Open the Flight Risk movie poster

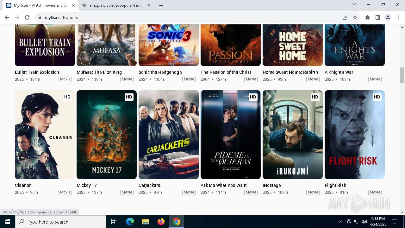[355, 135]
